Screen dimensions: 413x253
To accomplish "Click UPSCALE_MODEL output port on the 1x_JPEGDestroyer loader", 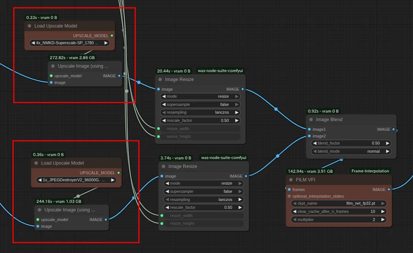I will point(118,173).
